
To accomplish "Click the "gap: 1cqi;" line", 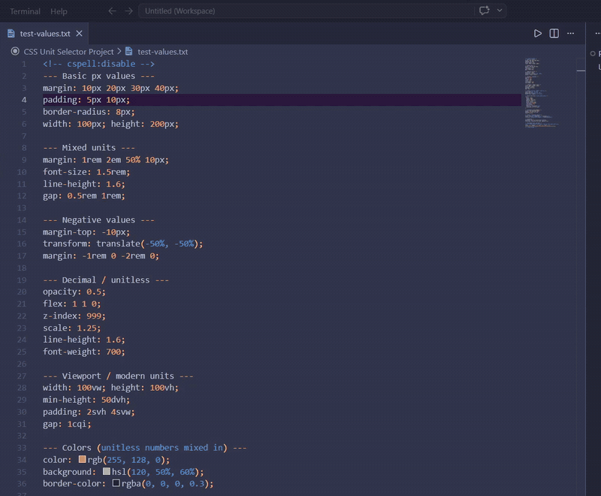I will coord(67,425).
